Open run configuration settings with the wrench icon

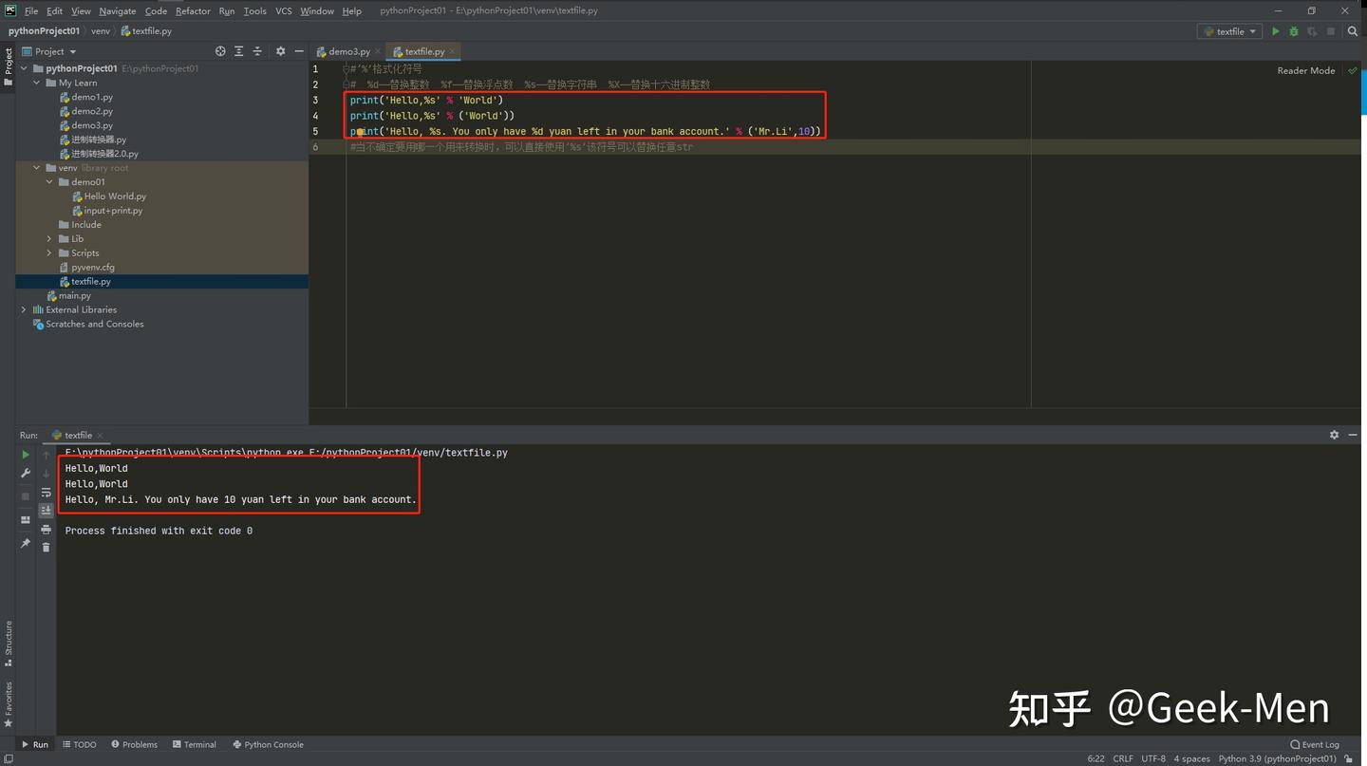point(26,473)
